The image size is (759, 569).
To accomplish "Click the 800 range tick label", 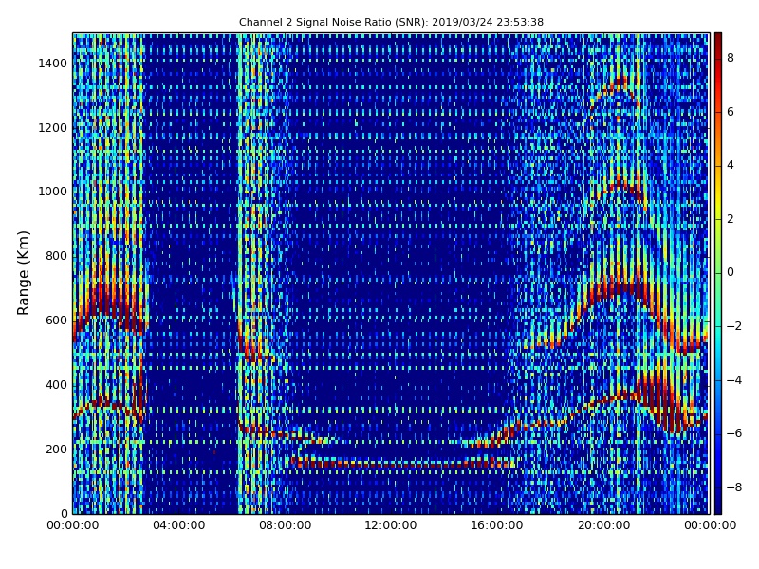I will click(x=56, y=256).
